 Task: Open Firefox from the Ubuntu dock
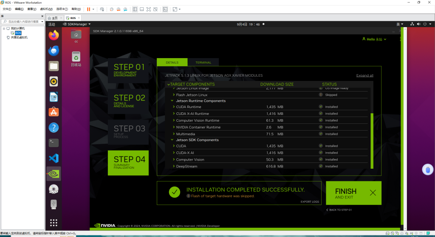(54, 36)
